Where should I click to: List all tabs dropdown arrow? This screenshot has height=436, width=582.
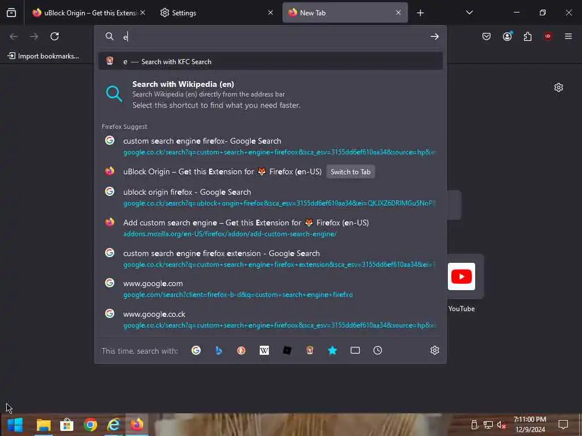pyautogui.click(x=469, y=12)
